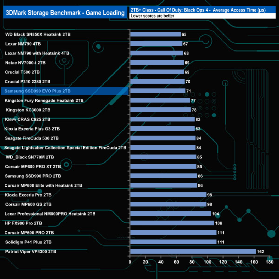
Task: Select 'Seagate Lightsaber Collection Special Edition FireCuda 2TB'
Action: click(65, 148)
